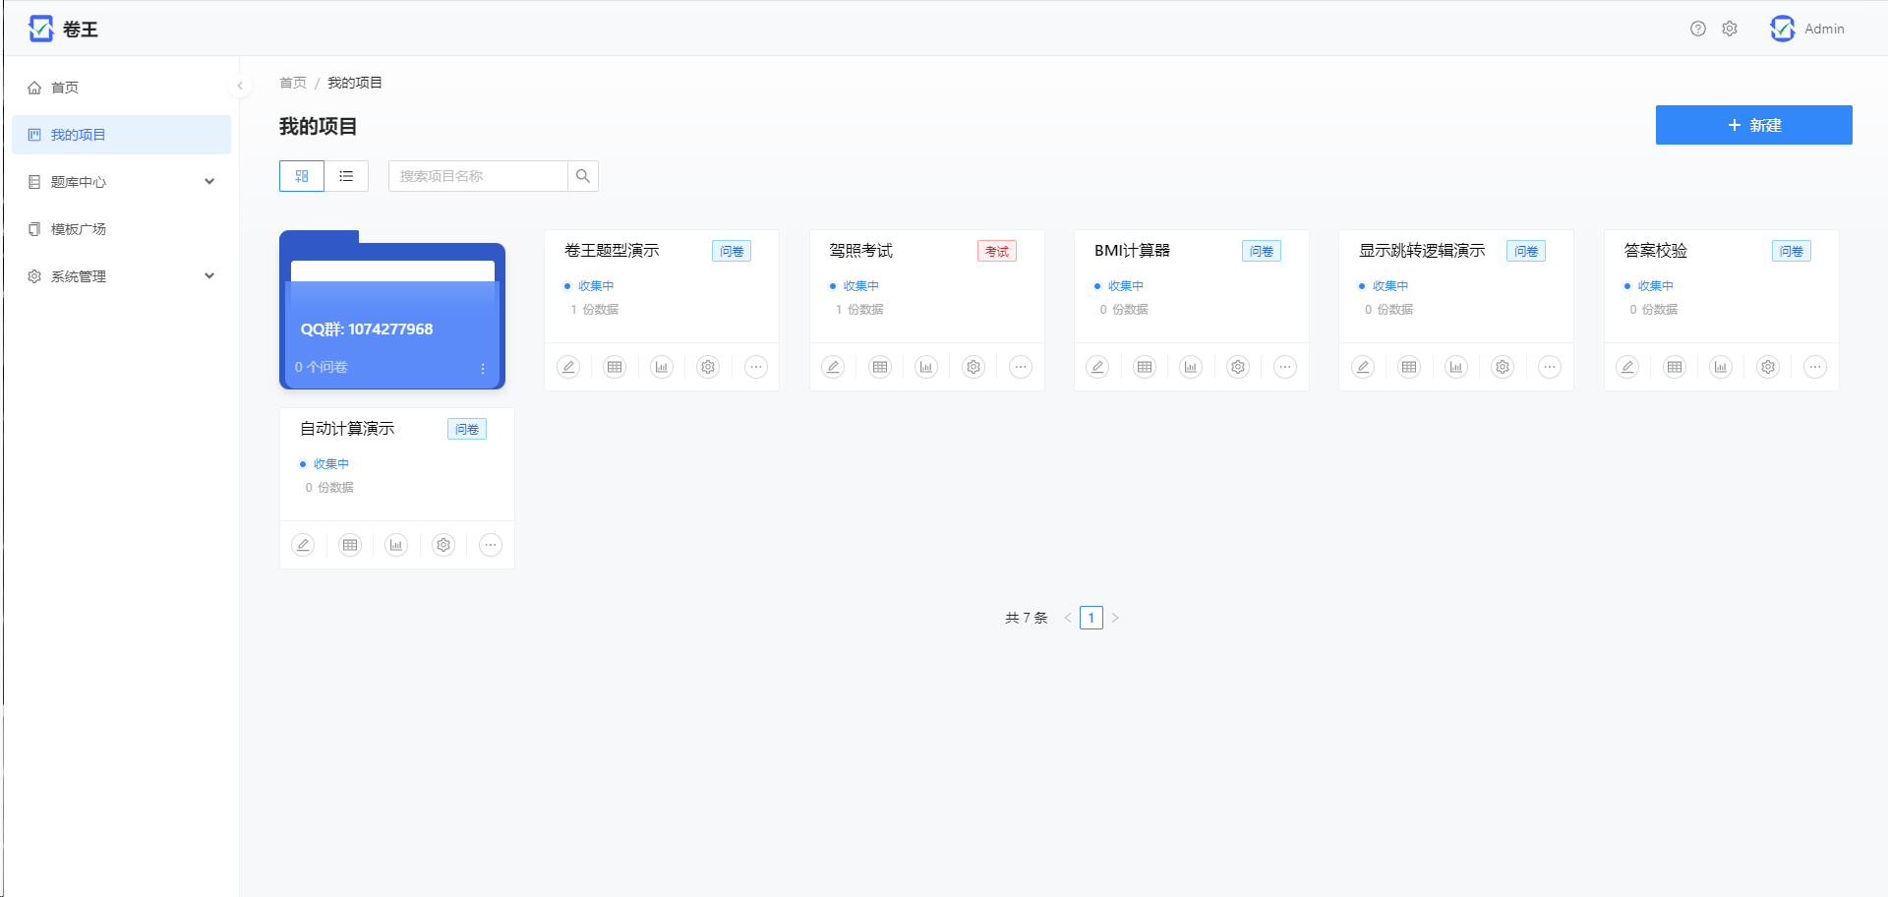Expand 题库中心 sidebar menu

click(122, 182)
